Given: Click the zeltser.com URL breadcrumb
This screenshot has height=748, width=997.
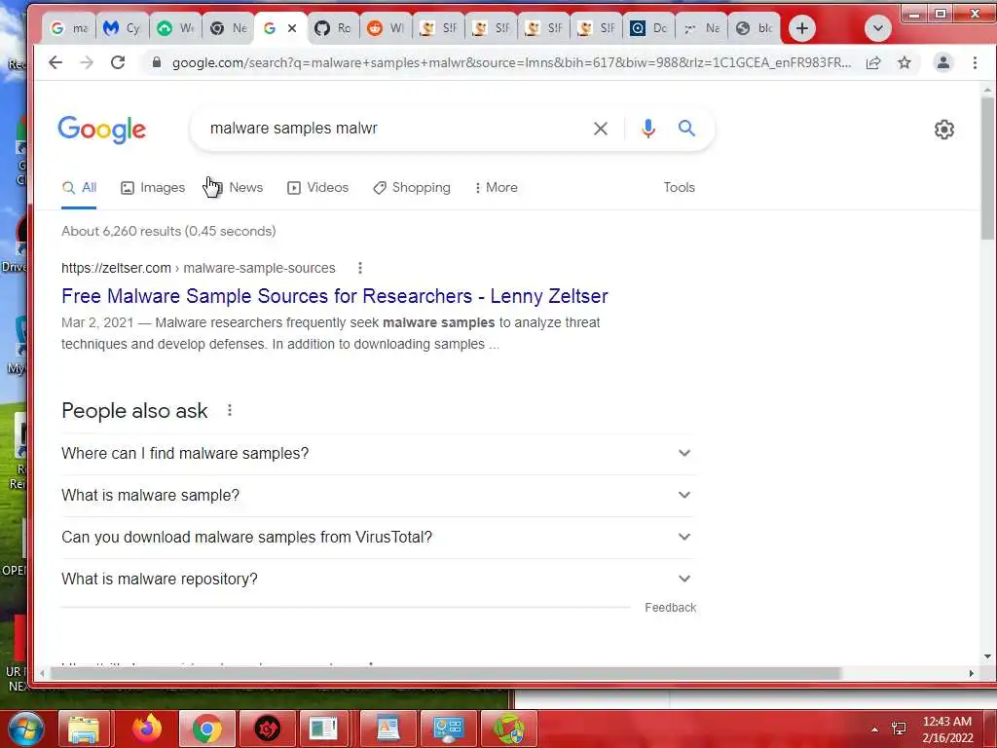Looking at the screenshot, I should coord(199,268).
